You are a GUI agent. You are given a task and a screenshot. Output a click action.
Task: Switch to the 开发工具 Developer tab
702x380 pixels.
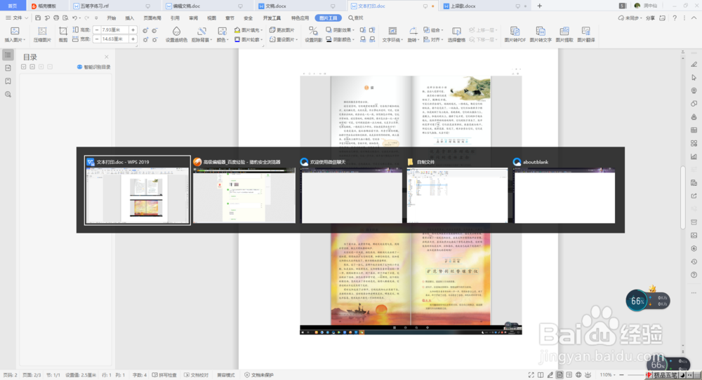[272, 18]
